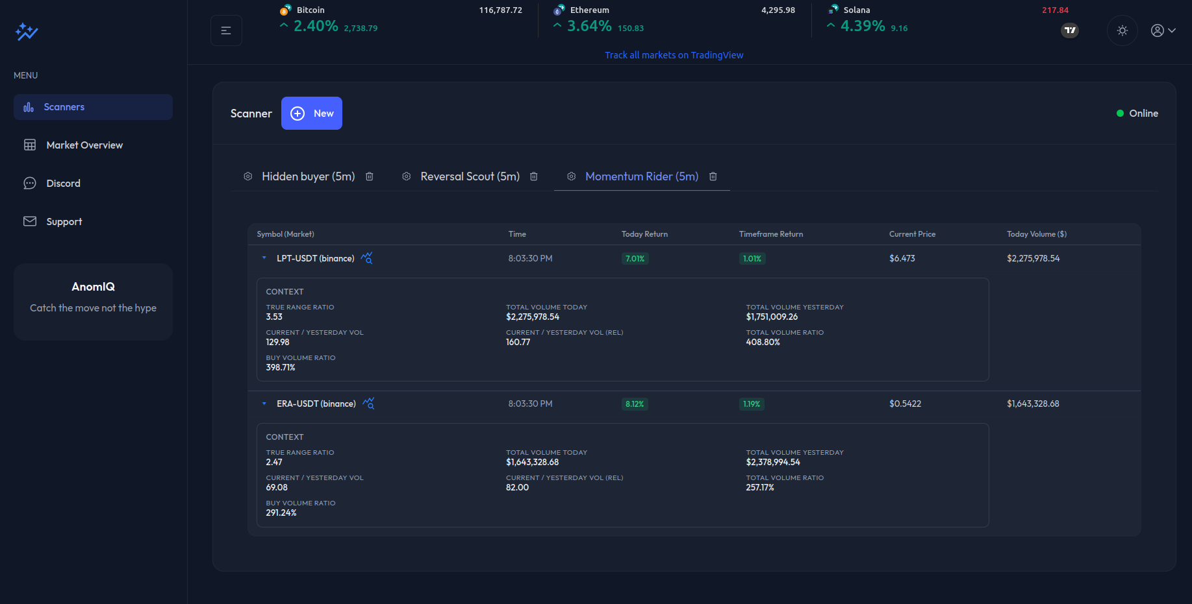Click the AnomIQ logo icon
The image size is (1192, 604).
point(27,31)
